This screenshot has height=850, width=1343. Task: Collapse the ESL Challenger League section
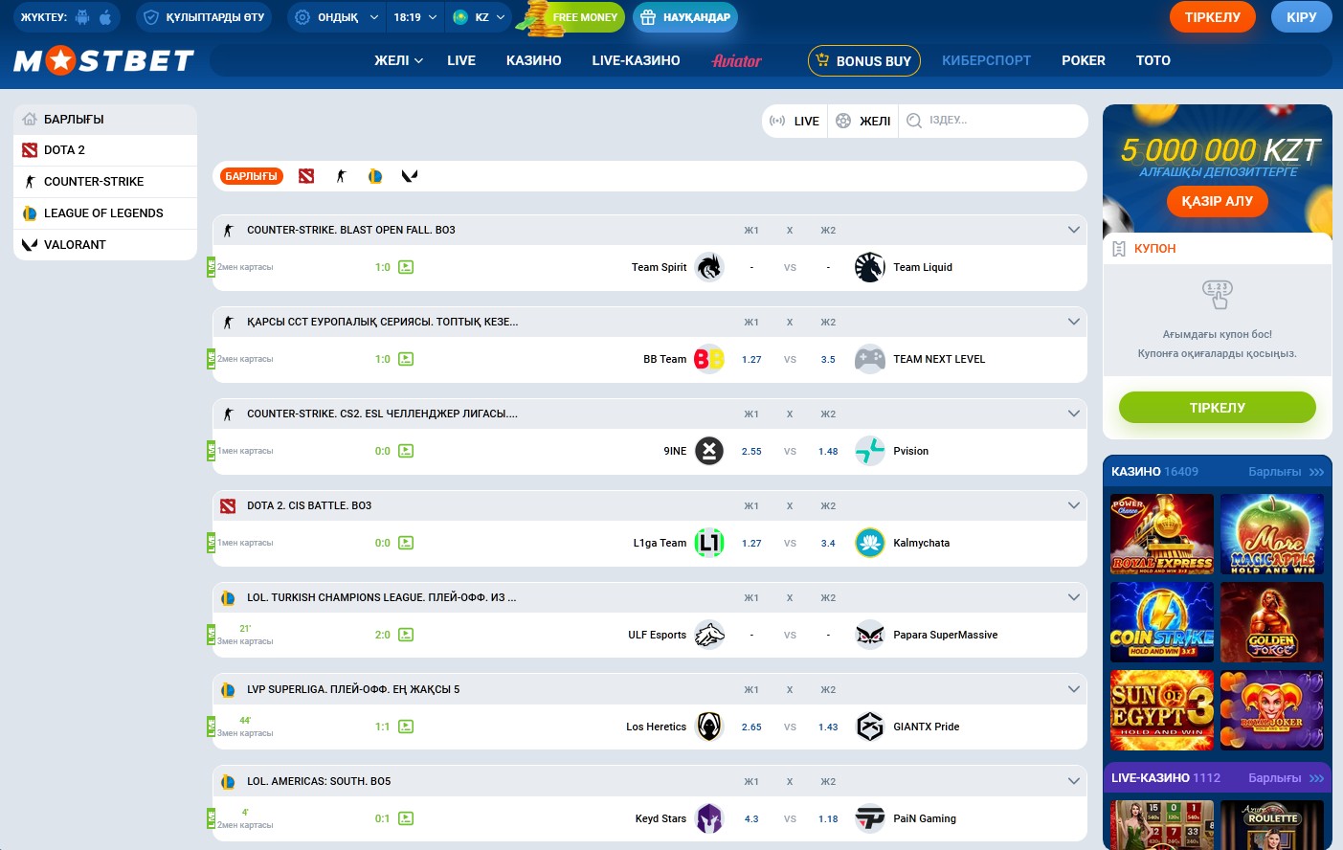[x=1073, y=414]
